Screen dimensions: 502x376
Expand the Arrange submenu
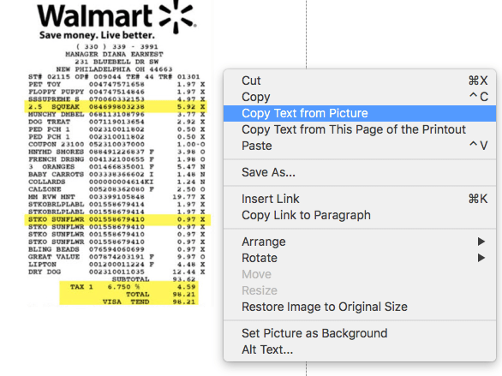pyautogui.click(x=360, y=242)
